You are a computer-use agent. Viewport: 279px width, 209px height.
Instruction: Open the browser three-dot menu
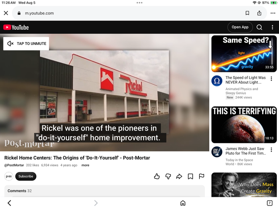point(273,13)
